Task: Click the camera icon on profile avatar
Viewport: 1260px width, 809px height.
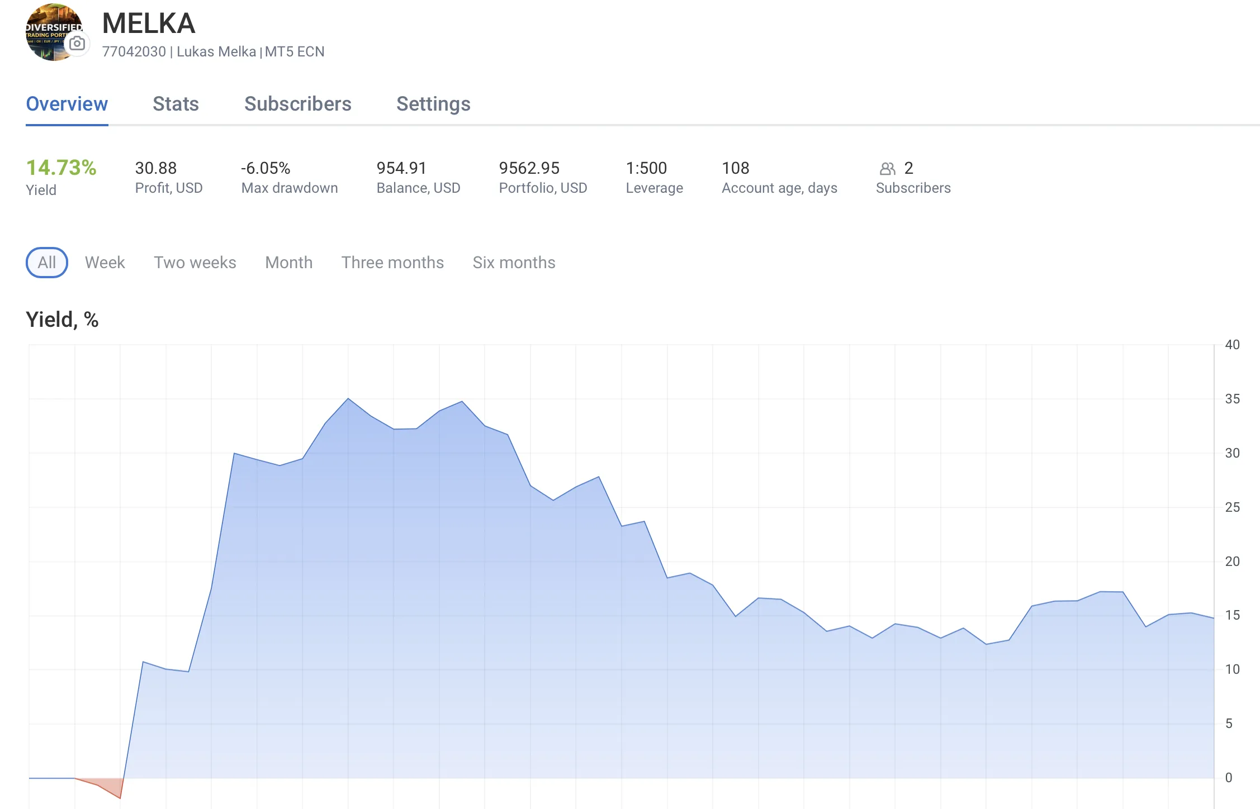Action: [77, 43]
